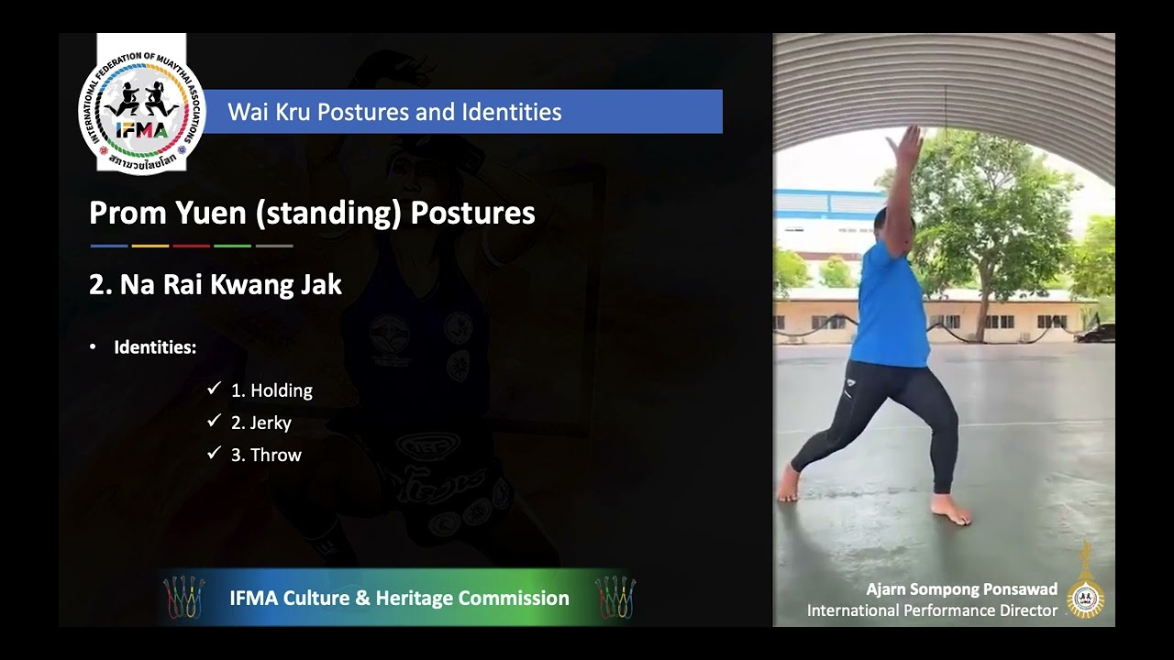Screen dimensions: 1174x660
Task: Click the blue segment of the heading underline
Action: [108, 246]
